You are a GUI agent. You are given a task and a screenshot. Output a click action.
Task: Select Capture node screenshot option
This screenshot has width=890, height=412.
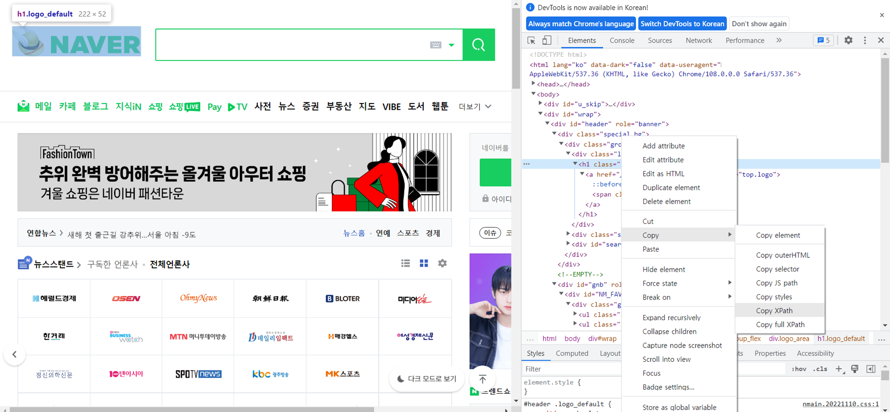[679, 345]
